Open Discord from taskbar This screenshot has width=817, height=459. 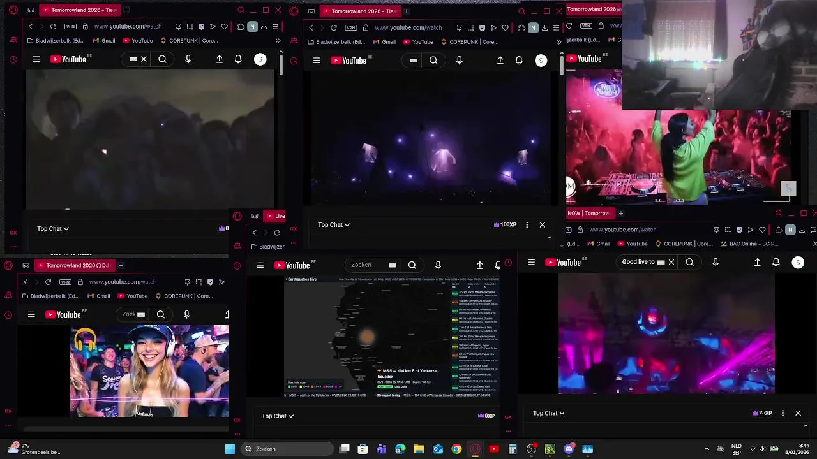(569, 449)
